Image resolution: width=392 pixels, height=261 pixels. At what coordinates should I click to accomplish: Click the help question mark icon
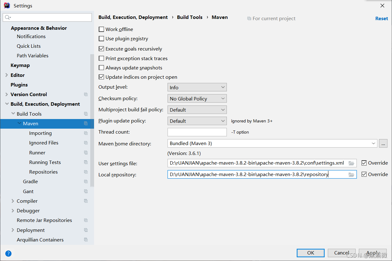[x=8, y=254]
